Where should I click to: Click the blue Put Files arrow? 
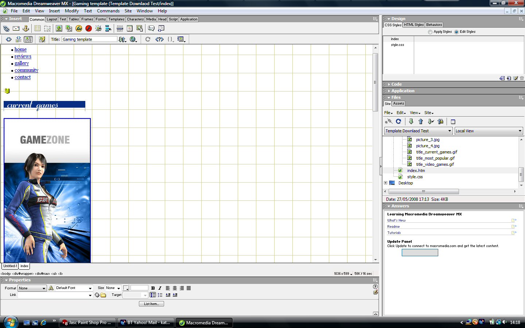coord(421,121)
